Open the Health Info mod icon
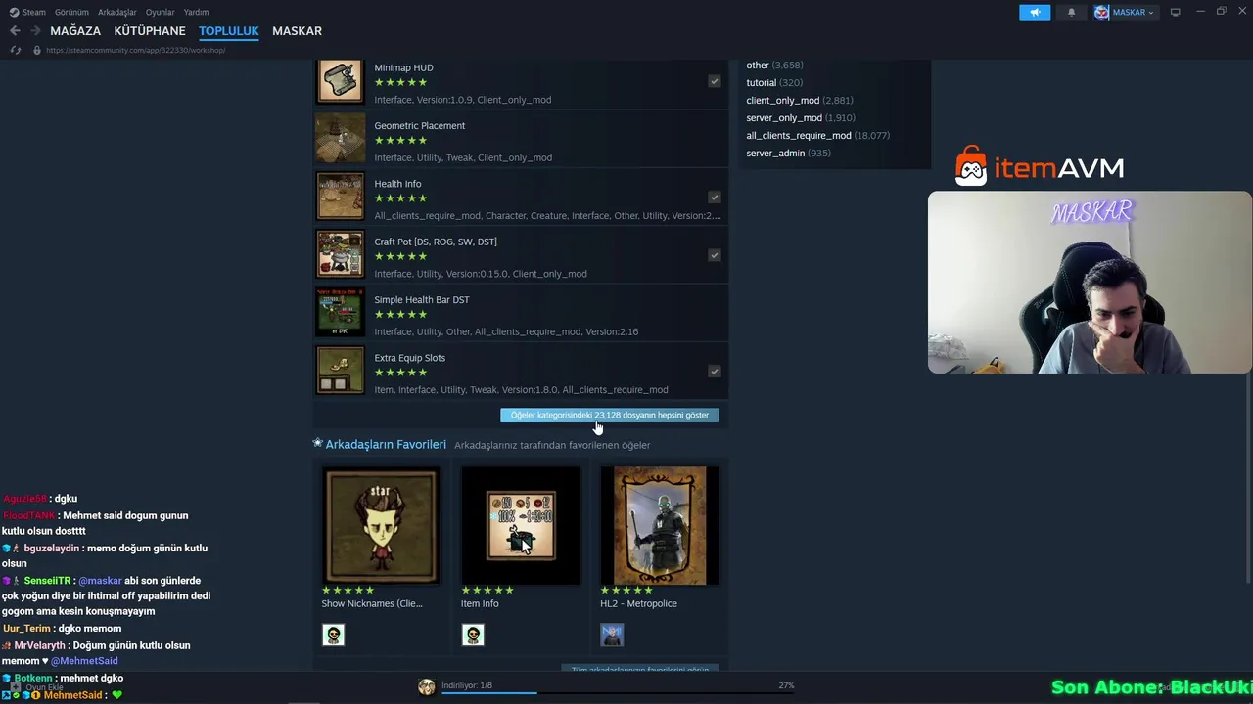The width and height of the screenshot is (1253, 704). click(340, 196)
